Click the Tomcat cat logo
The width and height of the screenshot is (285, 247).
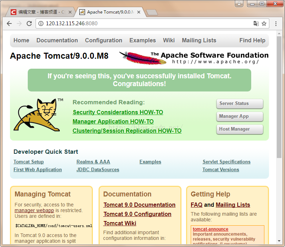click(x=37, y=115)
